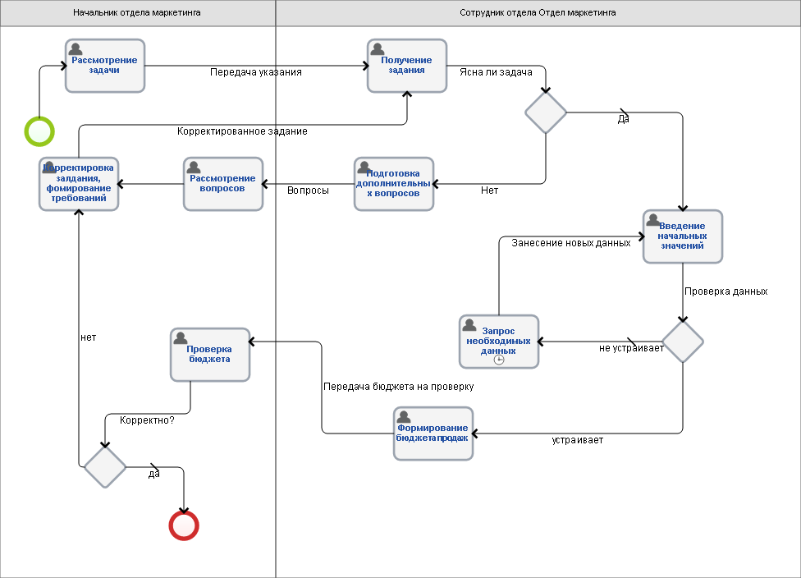Click user icon on 'Корректировка задания' task
The image size is (801, 578).
[49, 167]
